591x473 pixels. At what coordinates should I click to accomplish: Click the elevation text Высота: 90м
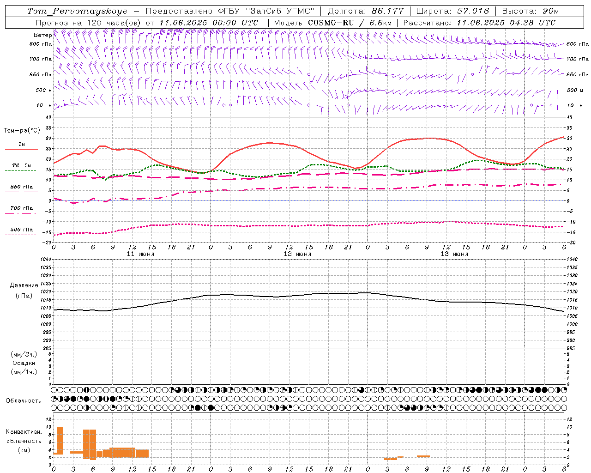click(x=530, y=11)
